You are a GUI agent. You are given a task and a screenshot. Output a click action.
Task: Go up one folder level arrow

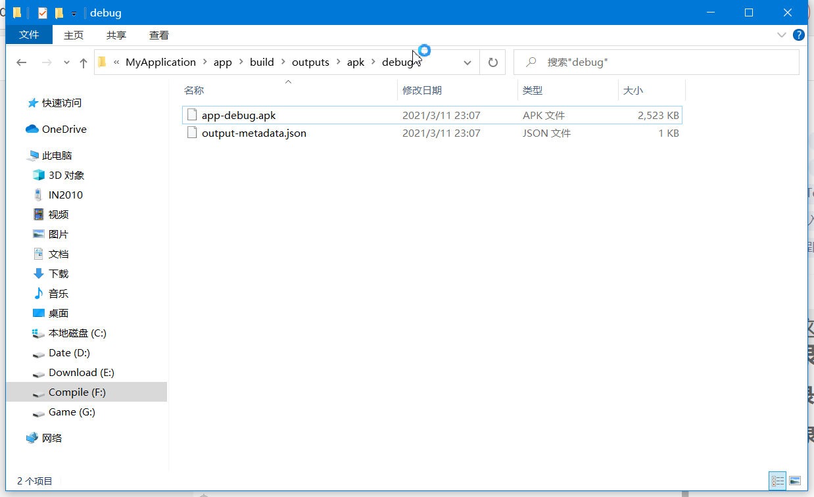(x=83, y=62)
